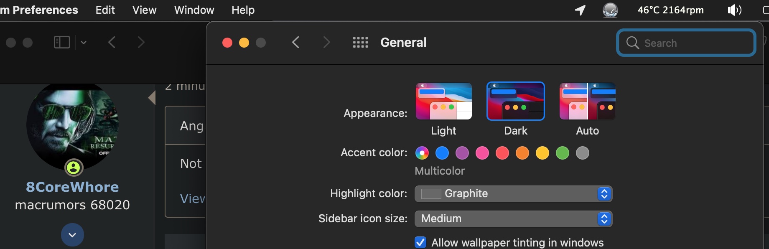The image size is (769, 249).
Task: Choose the Auto appearance option
Action: click(x=587, y=101)
